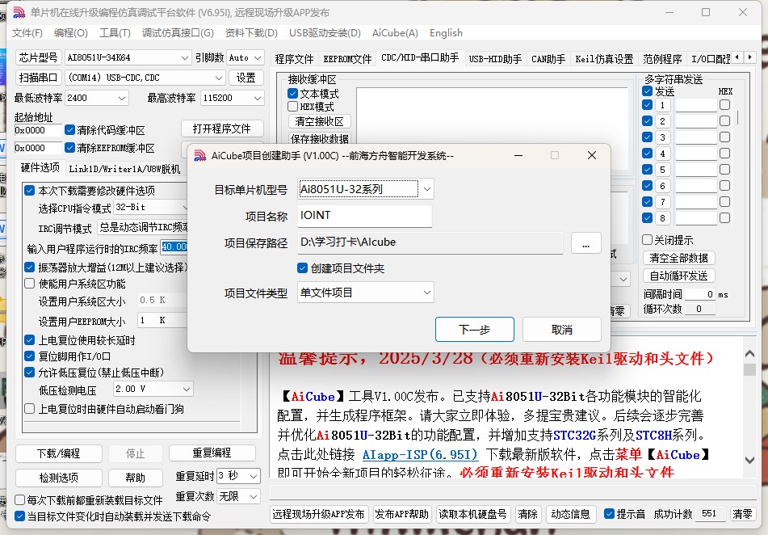Open the 编程(O) menu
Image resolution: width=768 pixels, height=535 pixels.
pos(70,33)
